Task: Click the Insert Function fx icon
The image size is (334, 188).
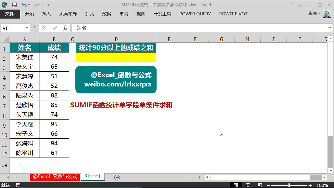Action: pyautogui.click(x=66, y=28)
